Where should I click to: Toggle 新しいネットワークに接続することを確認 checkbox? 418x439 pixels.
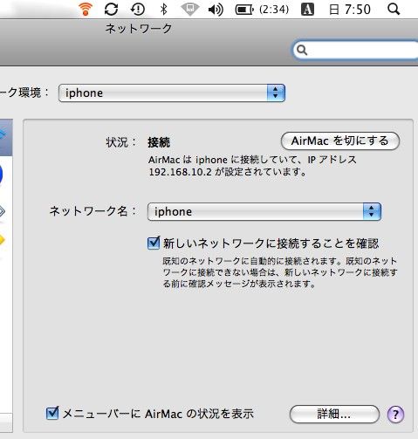(x=154, y=243)
